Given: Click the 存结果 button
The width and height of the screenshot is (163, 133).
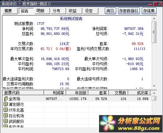Looking at the screenshot, I should pyautogui.click(x=149, y=11).
